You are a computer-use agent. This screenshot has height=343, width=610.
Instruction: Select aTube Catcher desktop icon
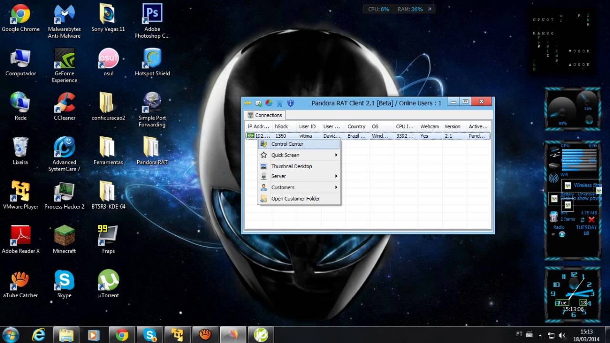click(20, 284)
